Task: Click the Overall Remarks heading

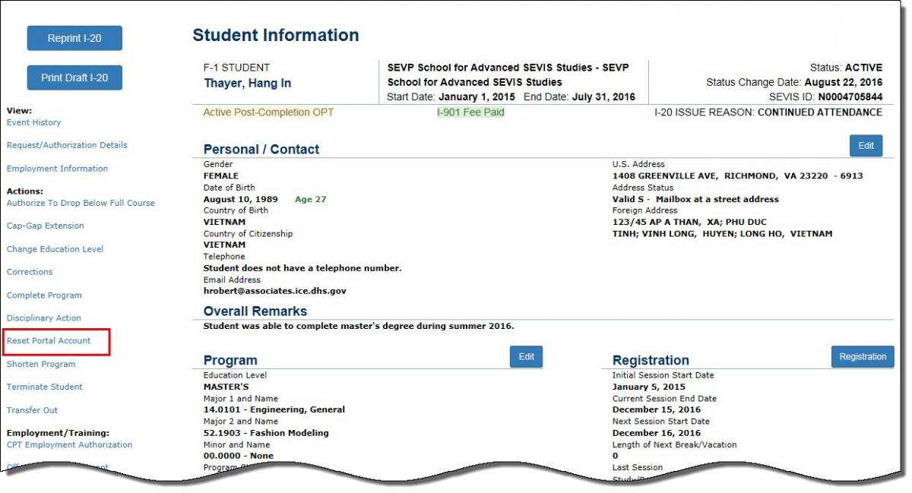Action: click(255, 311)
